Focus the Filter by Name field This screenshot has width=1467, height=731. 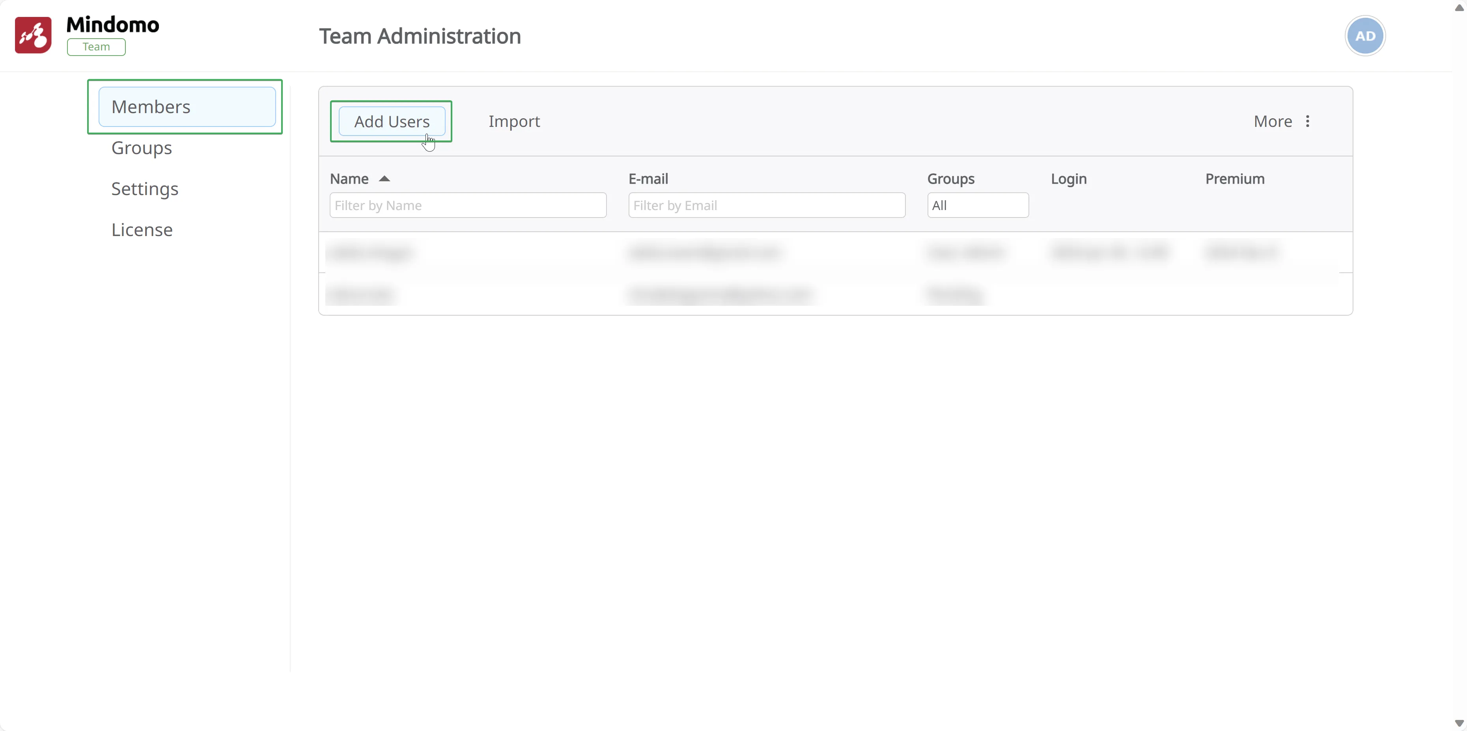(x=468, y=205)
